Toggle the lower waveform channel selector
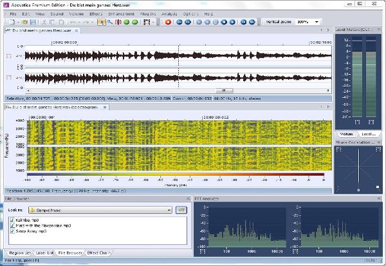Image resolution: width=386 pixels, height=266 pixels. coord(9,77)
